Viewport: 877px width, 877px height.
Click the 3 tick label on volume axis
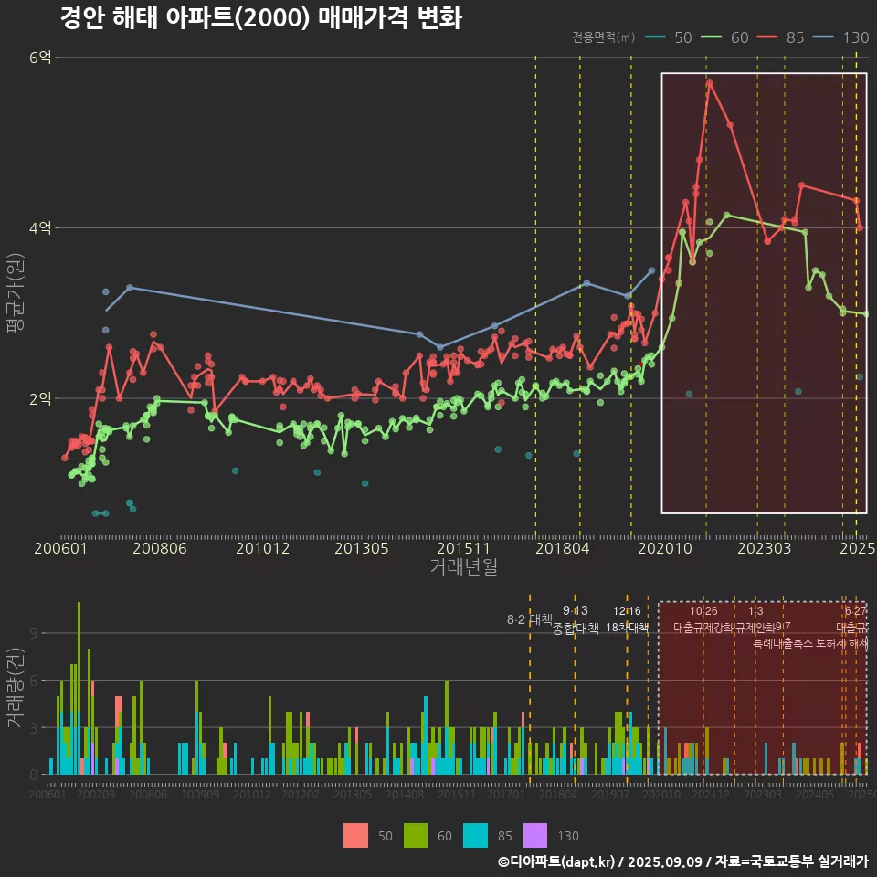(x=34, y=728)
